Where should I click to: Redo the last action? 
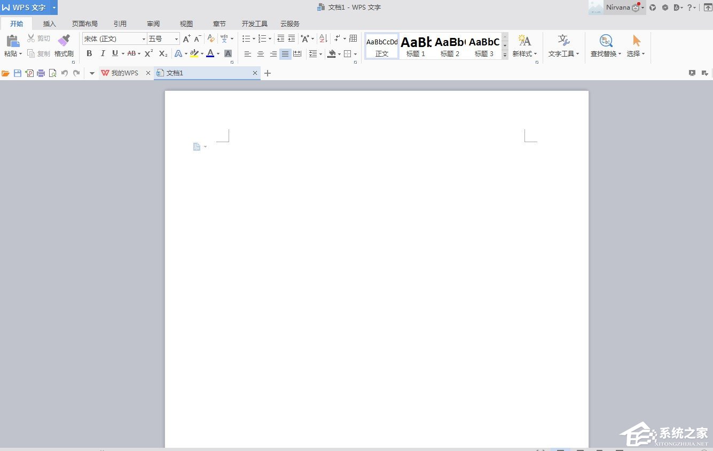pyautogui.click(x=76, y=73)
